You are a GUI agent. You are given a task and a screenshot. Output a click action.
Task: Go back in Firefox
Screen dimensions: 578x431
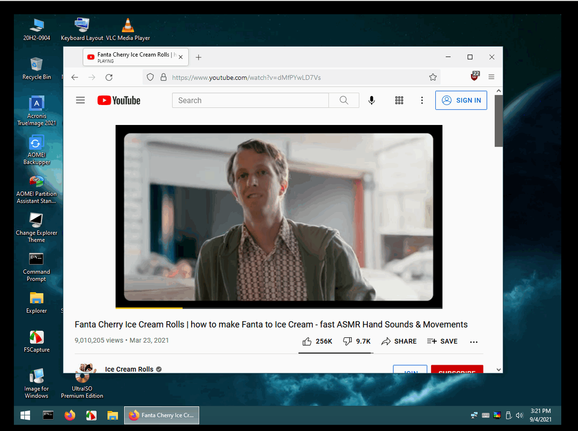[75, 78]
